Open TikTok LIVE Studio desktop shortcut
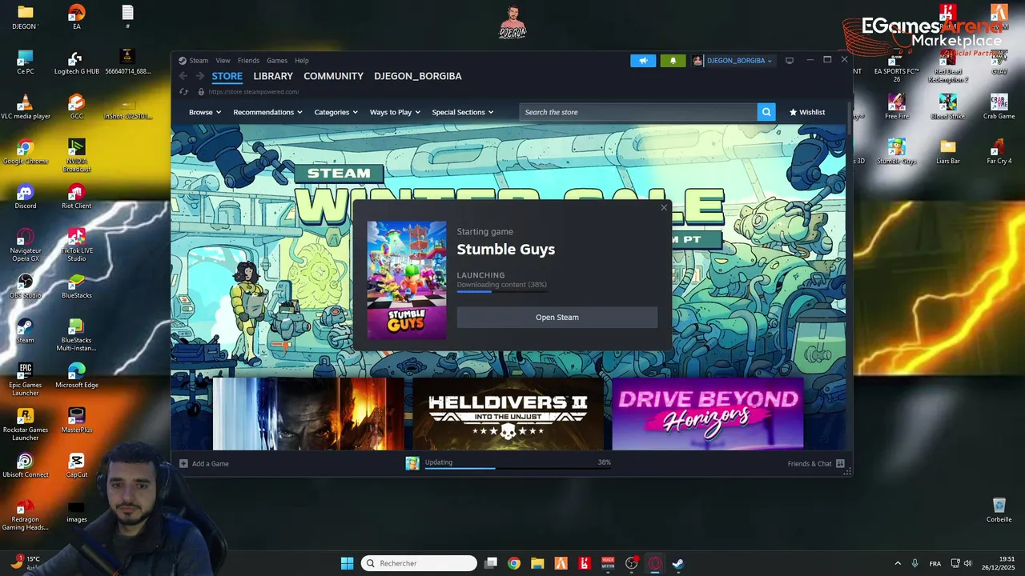Image resolution: width=1025 pixels, height=576 pixels. [x=77, y=244]
